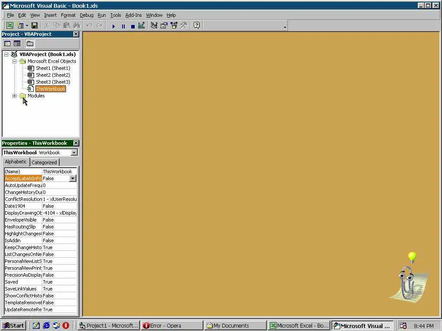
Task: Select Sheet2 (Sheet2) in project tree
Action: [53, 75]
